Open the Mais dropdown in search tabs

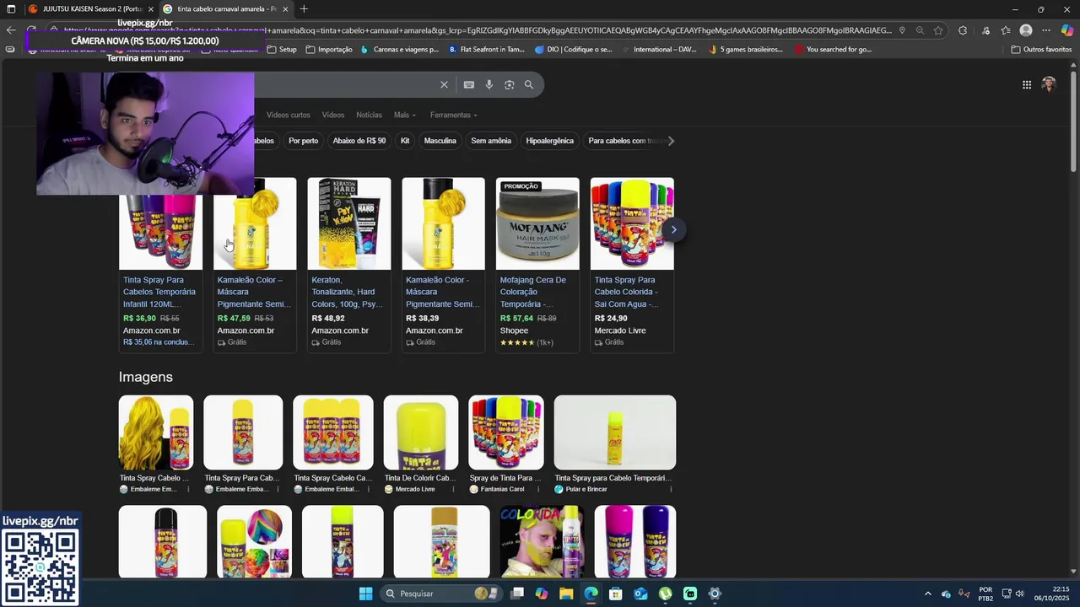point(405,115)
